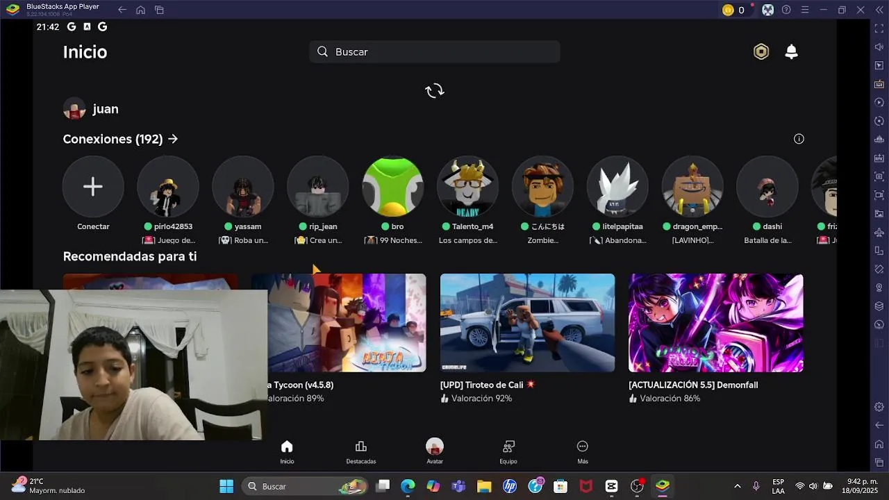Click the BlueStacks sidebar back arrow
Viewport: 889px width, 500px height.
click(879, 425)
